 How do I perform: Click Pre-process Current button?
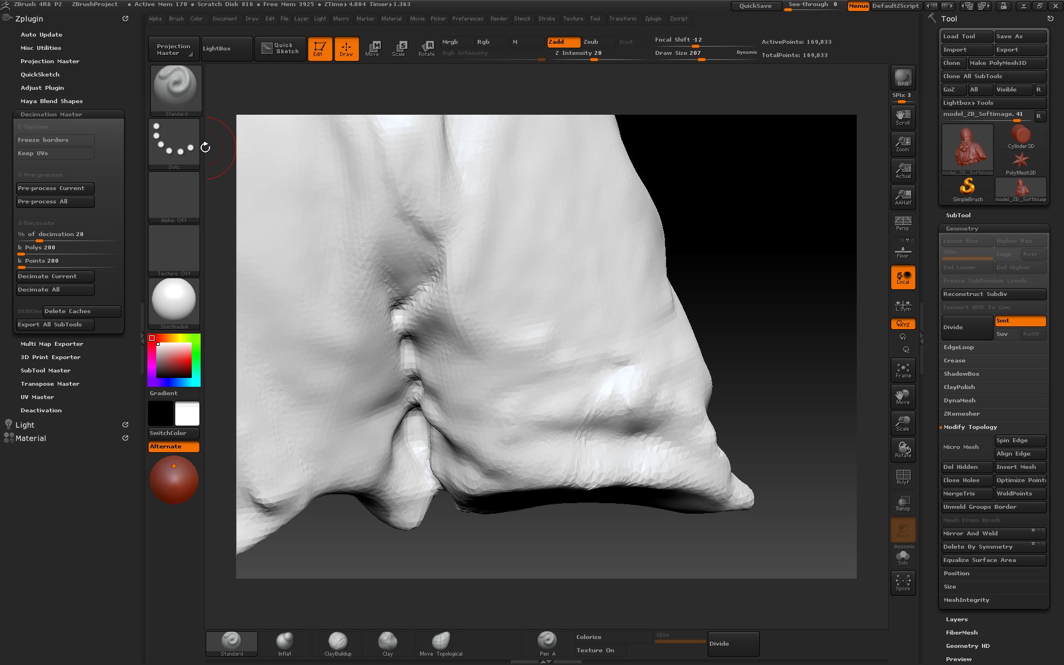tap(55, 188)
